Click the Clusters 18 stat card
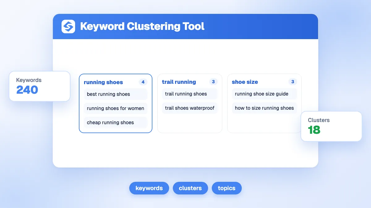The width and height of the screenshot is (371, 208). pyautogui.click(x=331, y=126)
